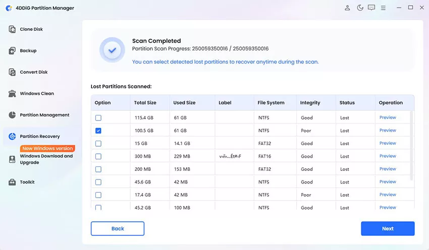The height and width of the screenshot is (250, 429).
Task: Preview the 45.2 GB partition
Action: pyautogui.click(x=388, y=207)
